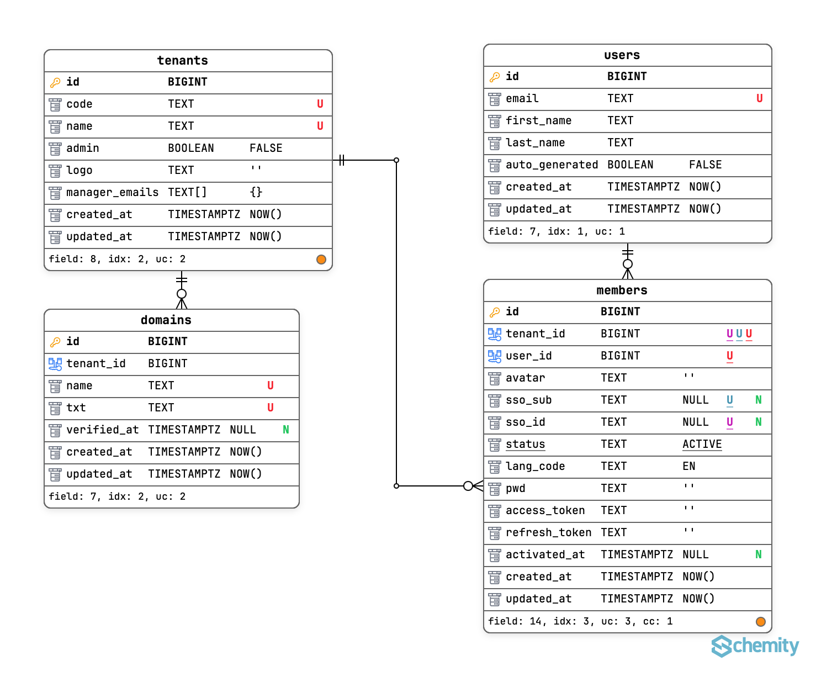The image size is (816, 677).
Task: Click the users created_at field name
Action: click(x=539, y=187)
